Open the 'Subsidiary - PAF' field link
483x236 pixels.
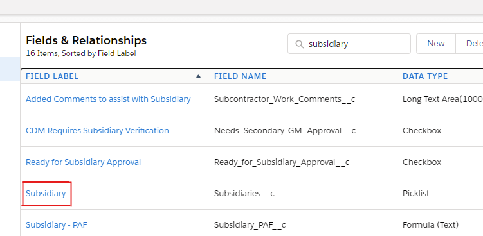coord(57,225)
